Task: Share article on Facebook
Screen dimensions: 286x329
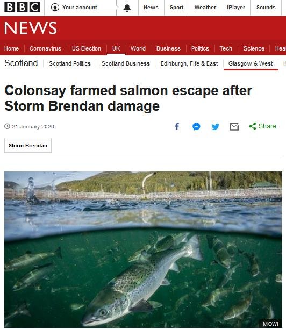Action: tap(177, 126)
